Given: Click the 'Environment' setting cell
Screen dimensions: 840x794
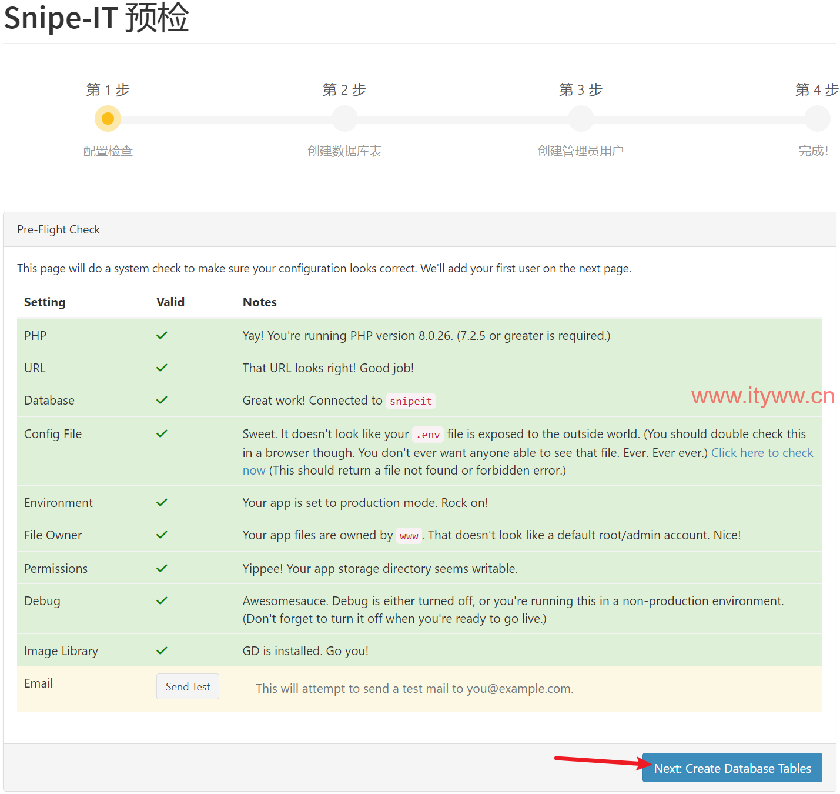Looking at the screenshot, I should [x=59, y=503].
